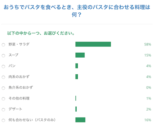
Task: Click the 野菜・サラダ option label
Action: coord(19,44)
